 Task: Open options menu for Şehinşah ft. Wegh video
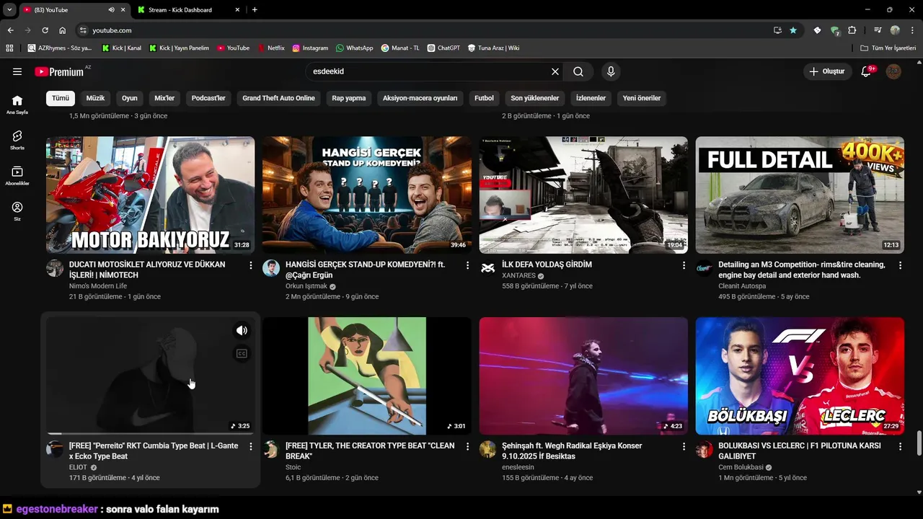684,446
